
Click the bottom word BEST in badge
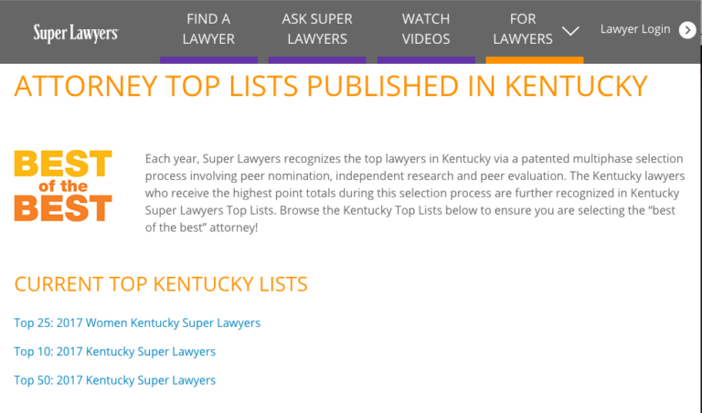tap(63, 208)
